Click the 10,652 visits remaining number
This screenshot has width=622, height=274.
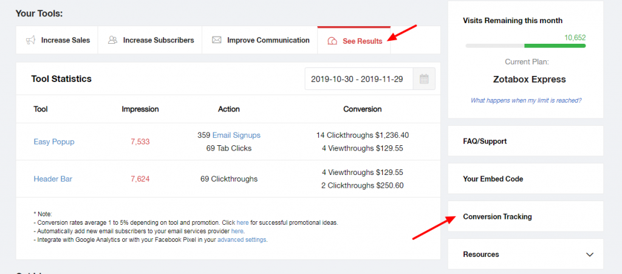pyautogui.click(x=575, y=38)
